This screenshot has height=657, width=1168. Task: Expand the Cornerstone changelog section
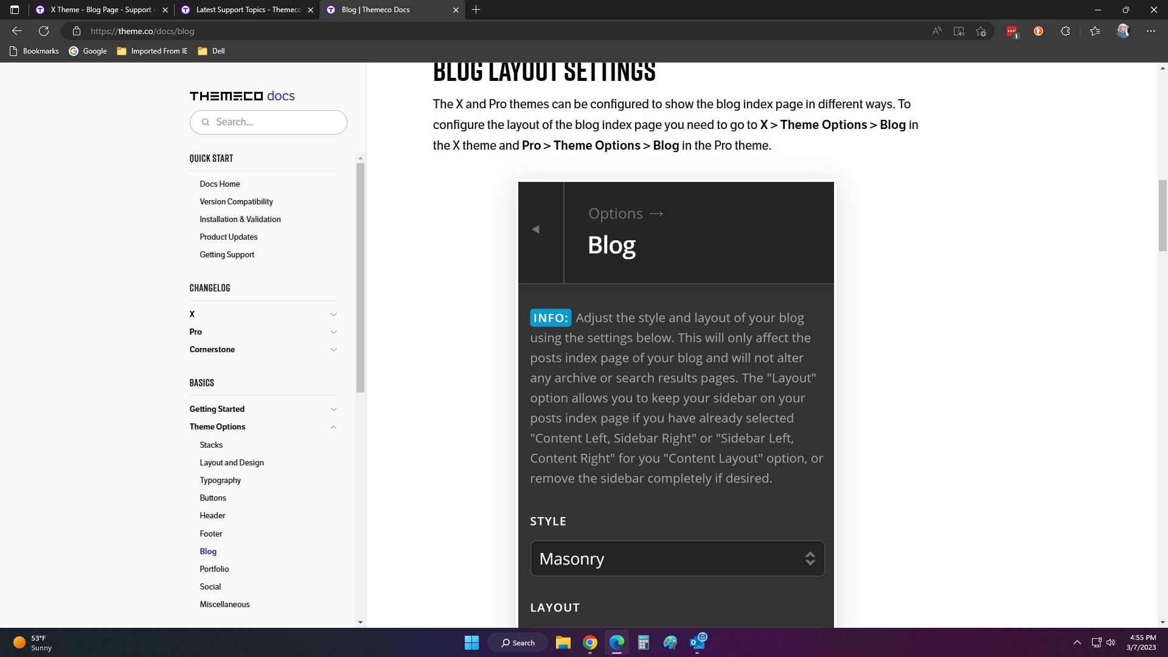(x=333, y=350)
